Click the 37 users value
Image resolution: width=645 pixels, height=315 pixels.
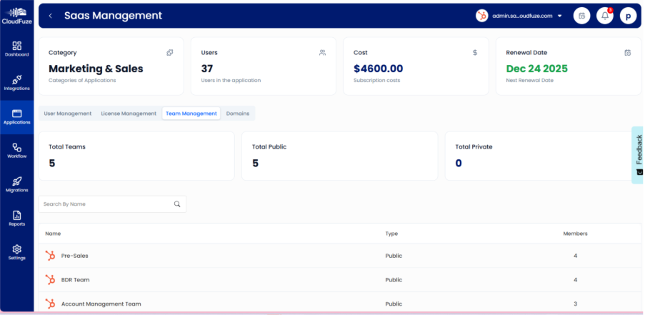click(207, 69)
